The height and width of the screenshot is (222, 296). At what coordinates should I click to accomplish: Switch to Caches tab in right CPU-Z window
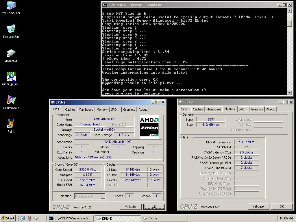pos(198,109)
